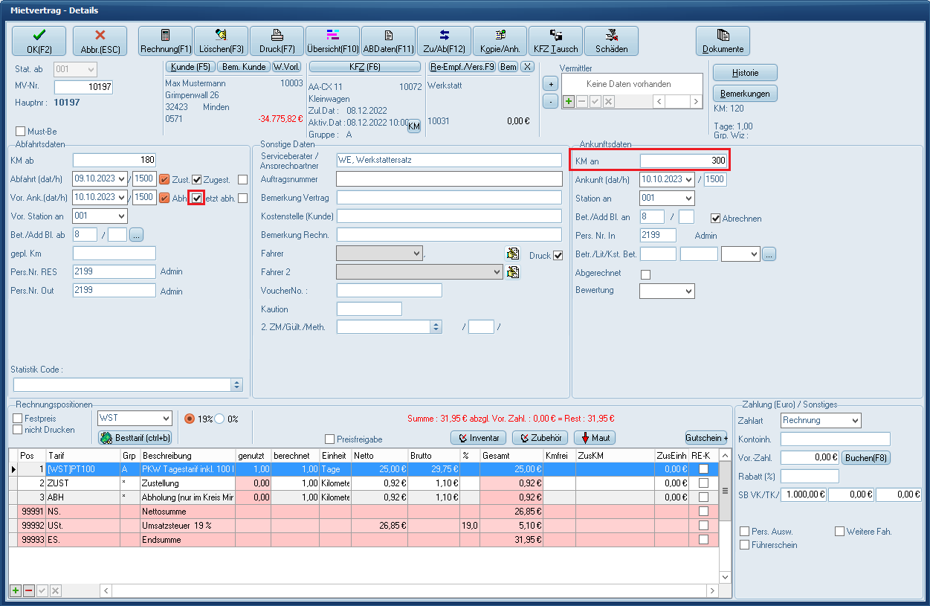
Task: Open the Übersicht(F10) overview
Action: 332,42
